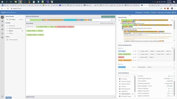Open bug reports & feedback link
The width and height of the screenshot is (177, 99).
tap(164, 13)
